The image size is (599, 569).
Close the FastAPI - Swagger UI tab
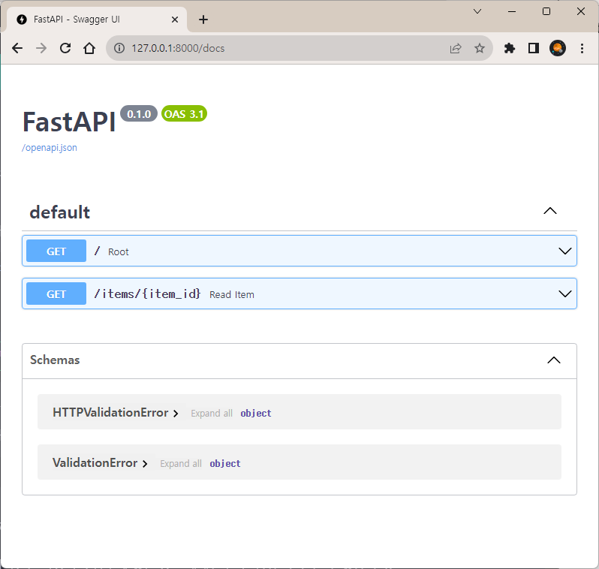pos(175,20)
